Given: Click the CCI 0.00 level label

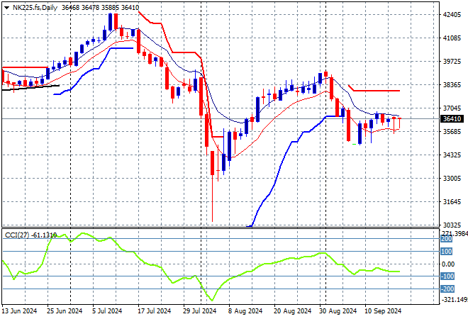Looking at the screenshot, I should pyautogui.click(x=448, y=264).
